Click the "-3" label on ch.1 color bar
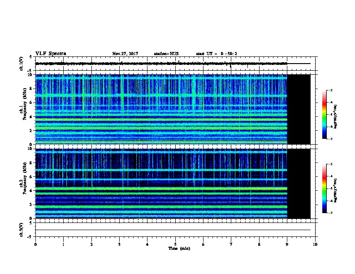The height and width of the screenshot is (274, 355). (x=330, y=90)
